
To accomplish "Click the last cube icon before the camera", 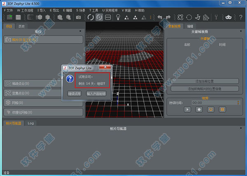I will [x=68, y=17].
